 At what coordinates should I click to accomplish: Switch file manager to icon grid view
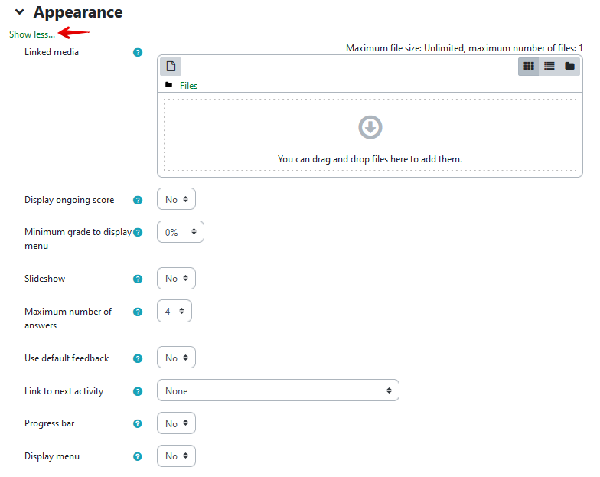528,67
